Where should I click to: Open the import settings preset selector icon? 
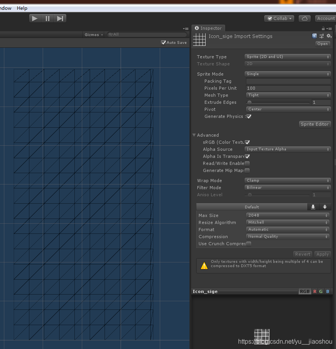click(x=322, y=36)
